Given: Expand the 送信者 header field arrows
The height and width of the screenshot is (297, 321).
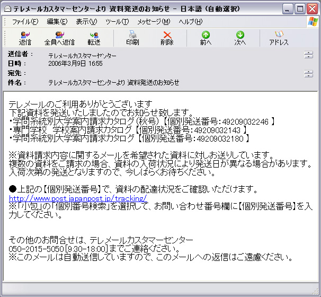Looking at the screenshot, I should click(308, 55).
